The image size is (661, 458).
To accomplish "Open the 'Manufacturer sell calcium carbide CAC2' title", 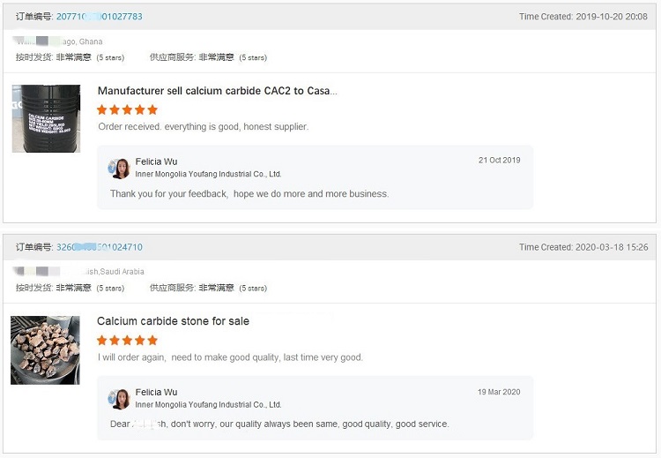I will [217, 91].
